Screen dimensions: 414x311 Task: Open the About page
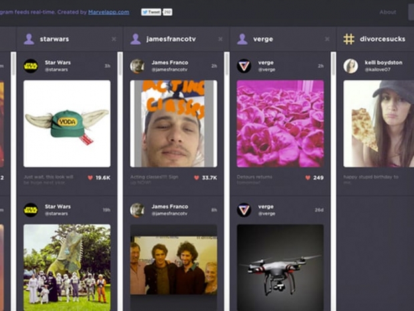pos(387,12)
